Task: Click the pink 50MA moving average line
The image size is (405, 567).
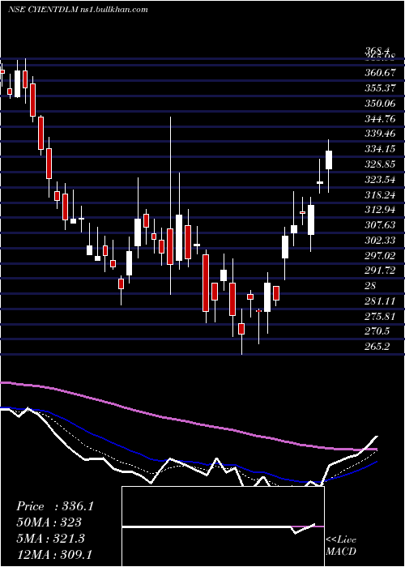Action: tap(188, 421)
